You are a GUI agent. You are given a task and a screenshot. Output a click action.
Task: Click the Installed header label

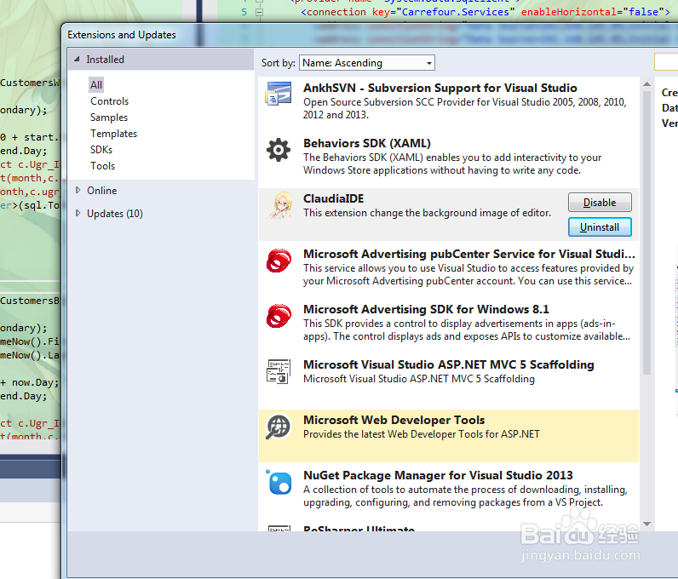point(105,60)
